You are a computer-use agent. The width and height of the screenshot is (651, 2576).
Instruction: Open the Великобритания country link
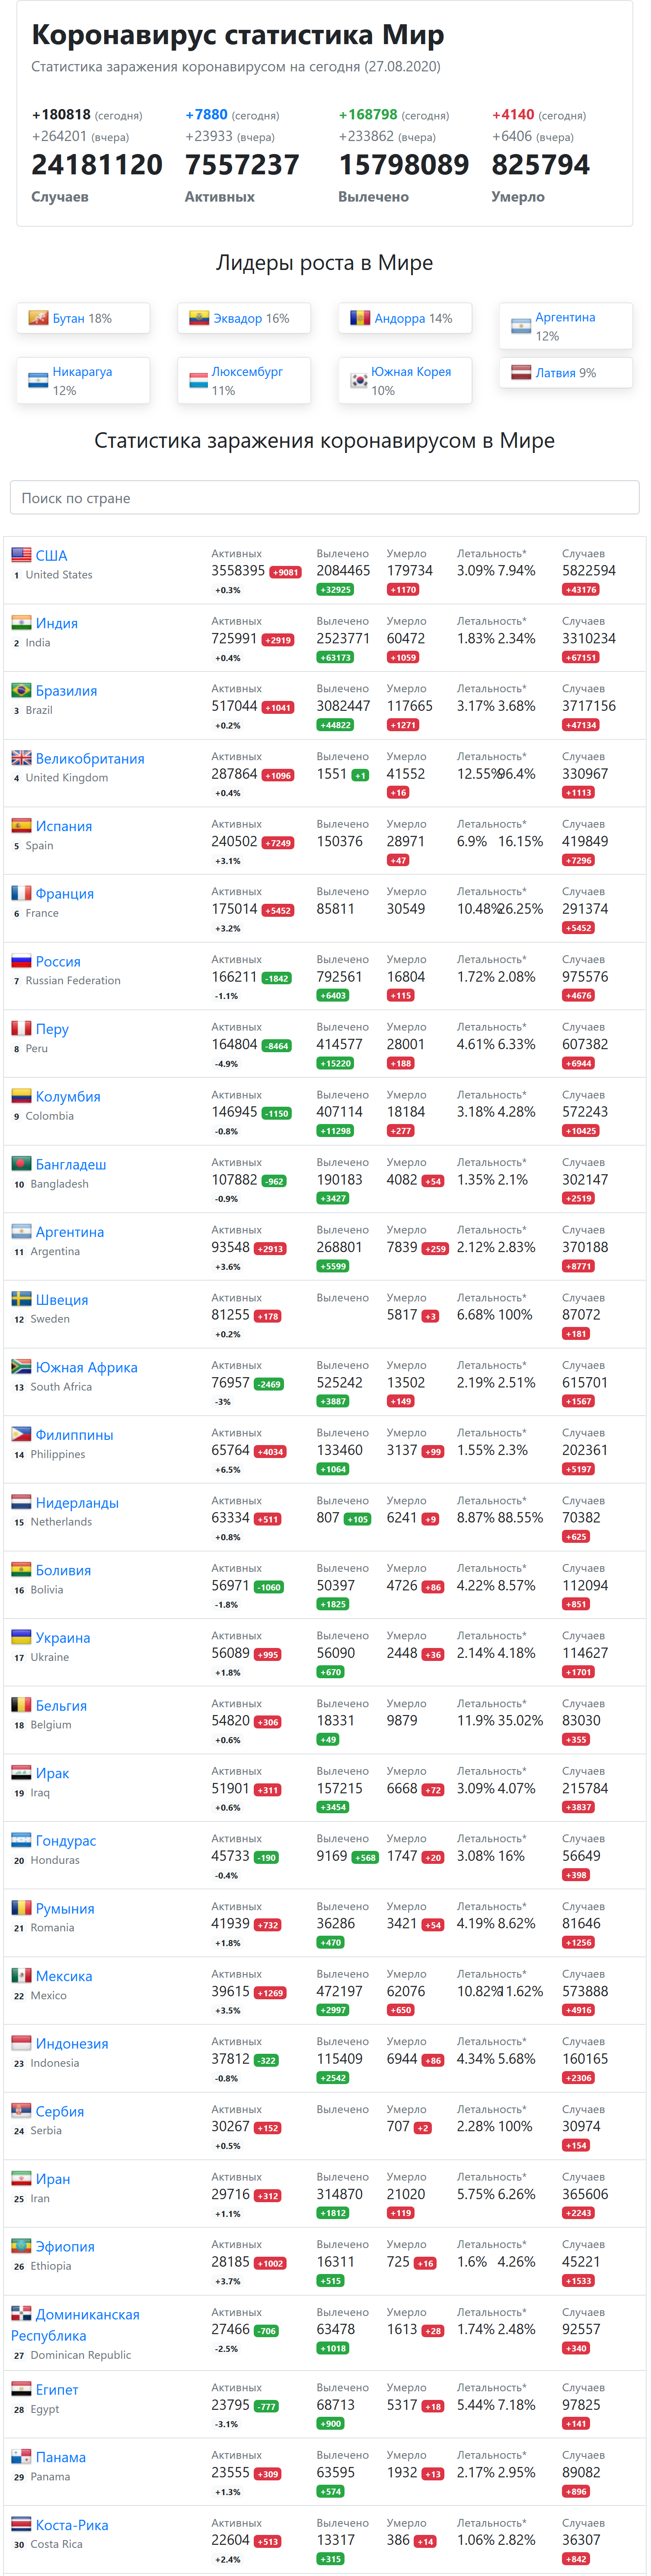90,758
